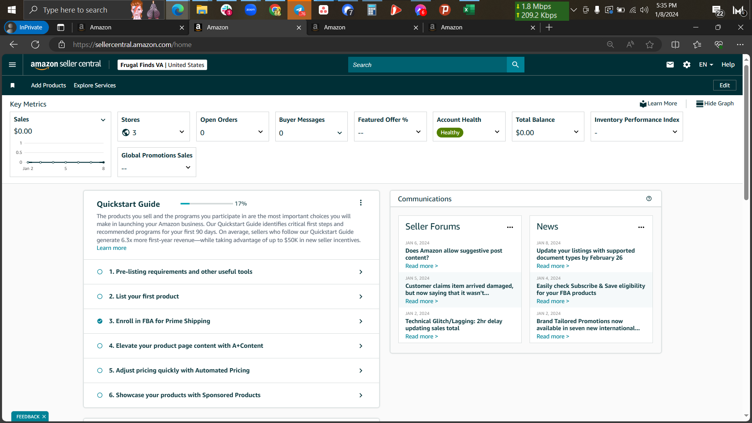Click the Edit button
The width and height of the screenshot is (752, 423).
pos(725,85)
